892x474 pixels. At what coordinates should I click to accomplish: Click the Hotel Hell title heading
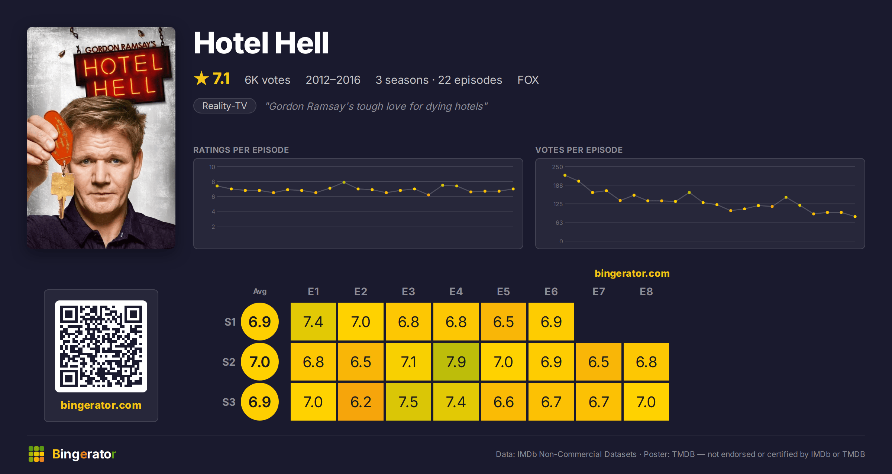tap(261, 43)
